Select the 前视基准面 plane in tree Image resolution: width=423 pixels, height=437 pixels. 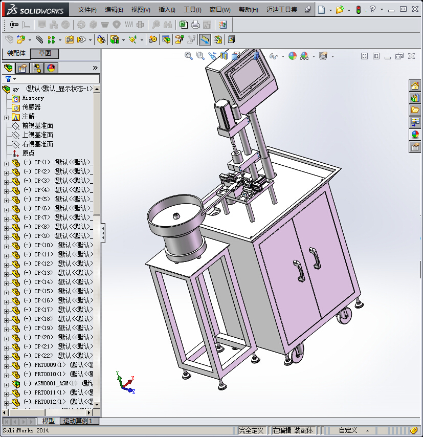38,126
